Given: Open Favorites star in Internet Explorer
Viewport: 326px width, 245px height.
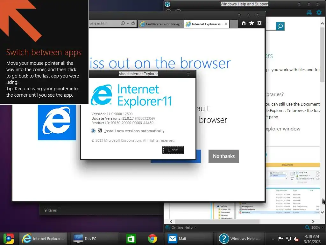Looking at the screenshot, I should pos(252,23).
